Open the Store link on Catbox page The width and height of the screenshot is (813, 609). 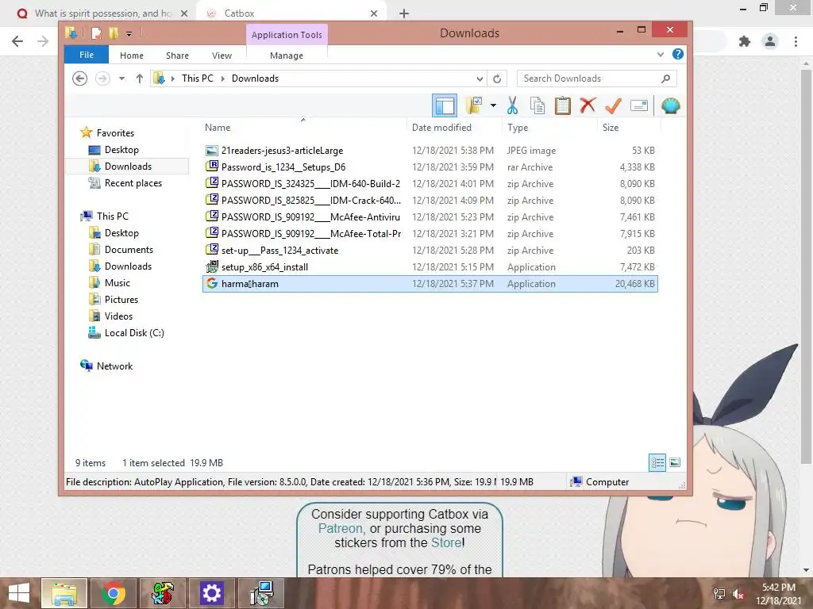tap(446, 542)
